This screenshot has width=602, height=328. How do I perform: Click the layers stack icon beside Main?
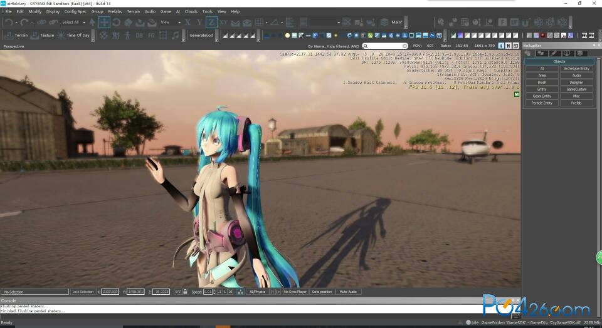point(384,23)
